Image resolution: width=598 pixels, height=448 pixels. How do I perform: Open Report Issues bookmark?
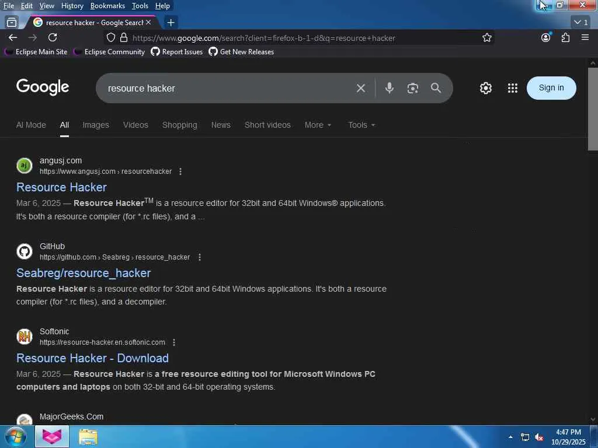[x=176, y=52]
